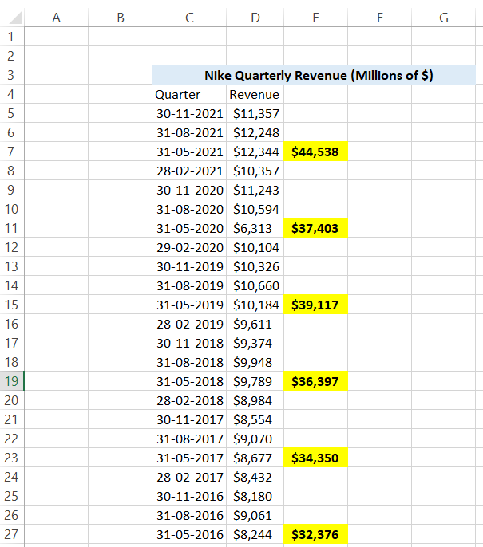Select yellow cell showing $37,403
The width and height of the screenshot is (483, 547).
pyautogui.click(x=315, y=229)
